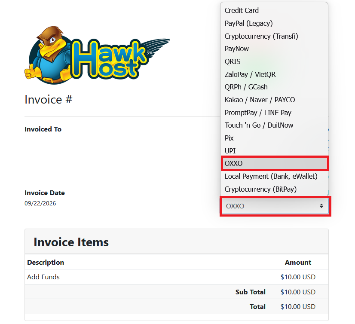Click the Invoiced To label

(43, 129)
